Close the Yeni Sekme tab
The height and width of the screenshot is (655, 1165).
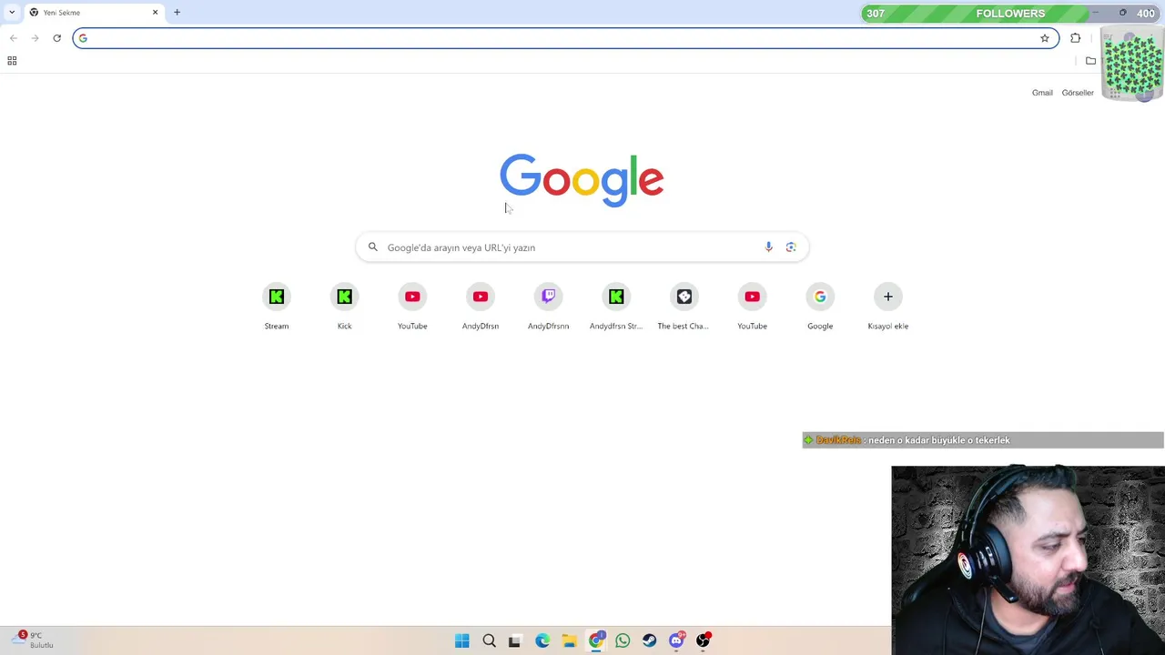[155, 13]
